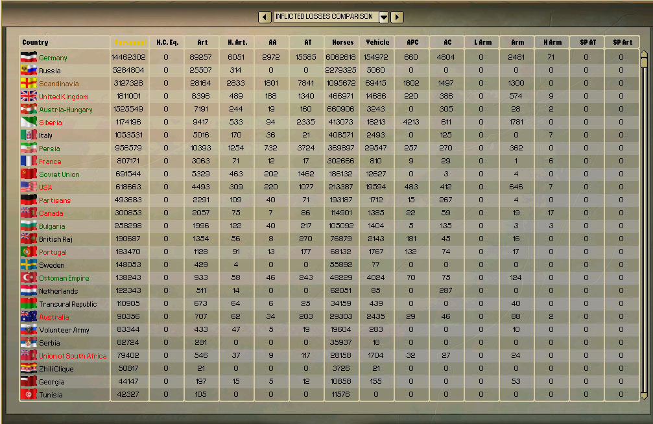
Task: Click the Austria-Hungary flag icon
Action: [29, 109]
